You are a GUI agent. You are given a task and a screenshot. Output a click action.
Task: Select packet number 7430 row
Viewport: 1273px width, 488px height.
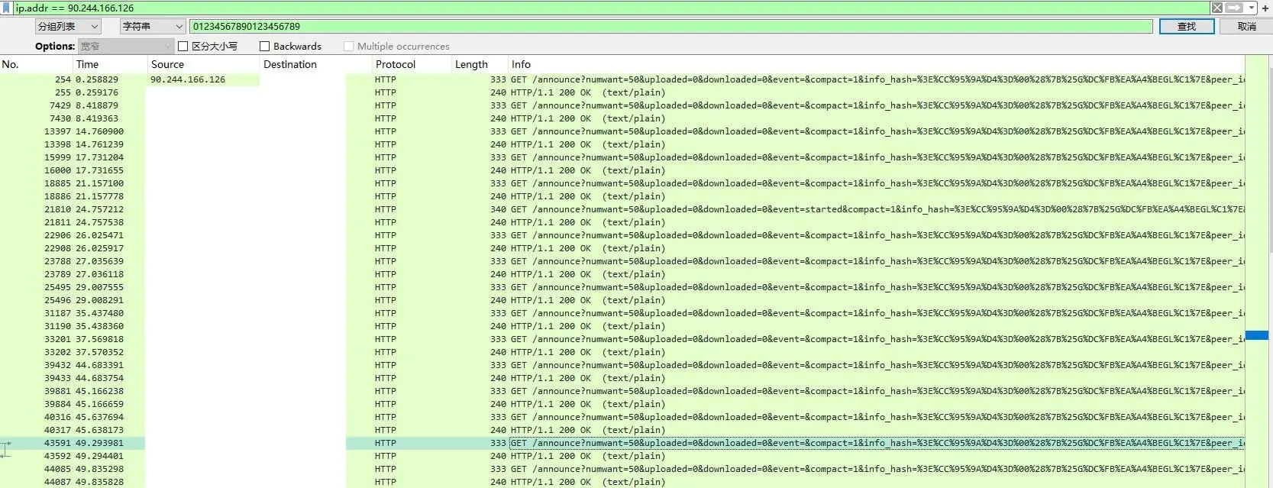[x=622, y=118]
